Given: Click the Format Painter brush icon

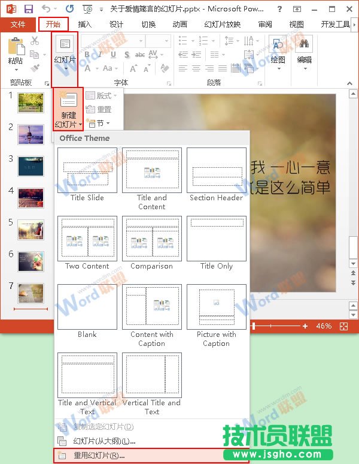Looking at the screenshot, I should coord(35,68).
